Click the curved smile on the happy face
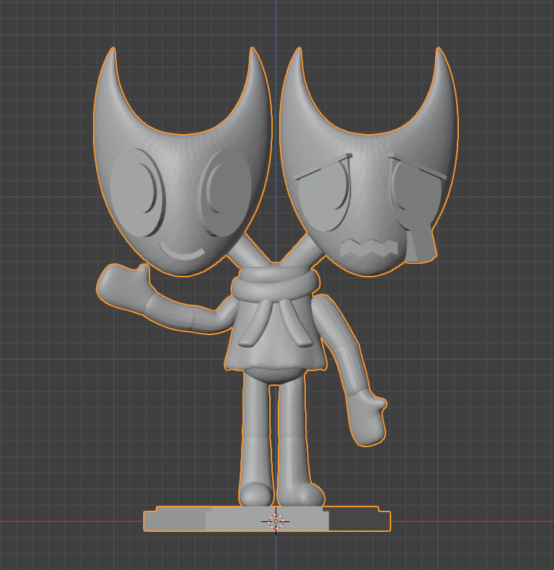The width and height of the screenshot is (554, 570). 182,251
